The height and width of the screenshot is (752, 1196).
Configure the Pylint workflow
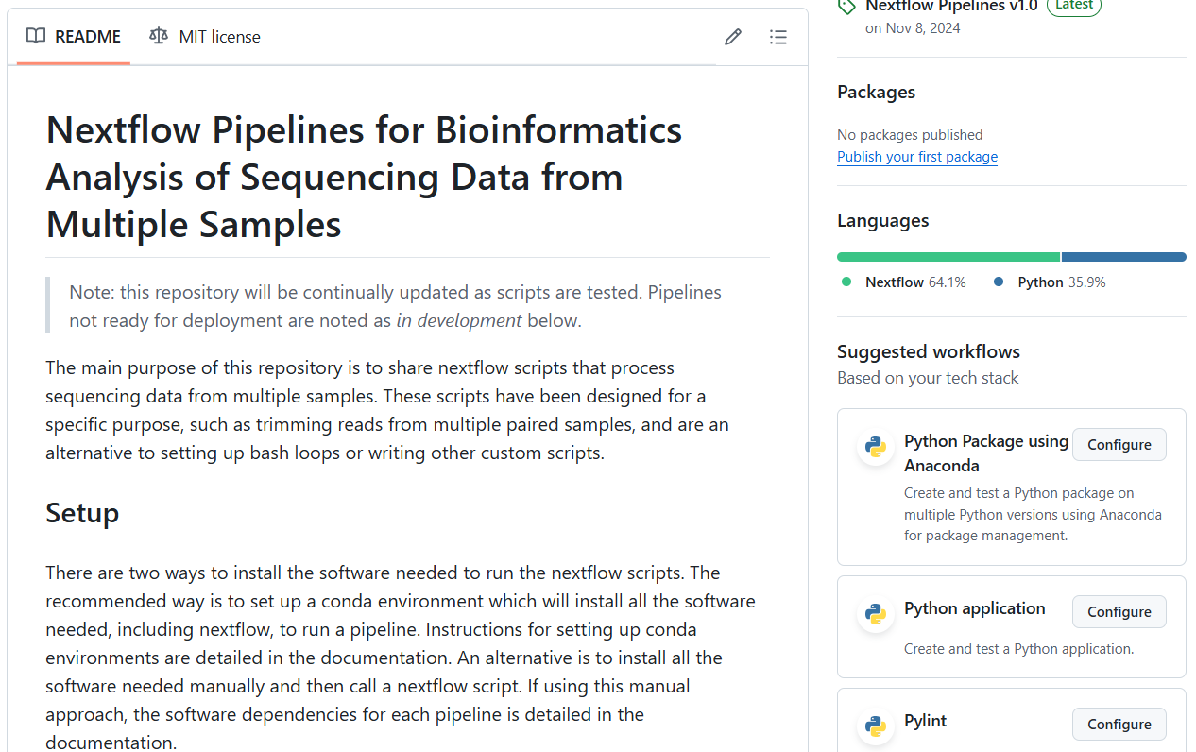[1119, 724]
